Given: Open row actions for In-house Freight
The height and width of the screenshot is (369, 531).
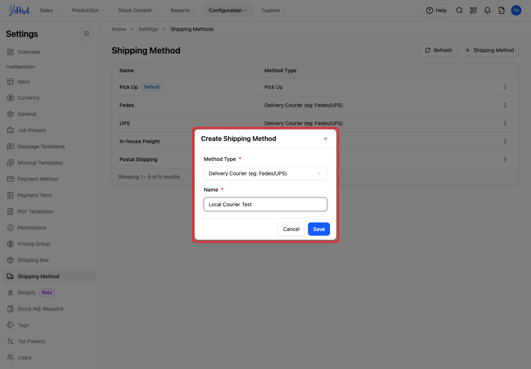Looking at the screenshot, I should click(x=505, y=141).
